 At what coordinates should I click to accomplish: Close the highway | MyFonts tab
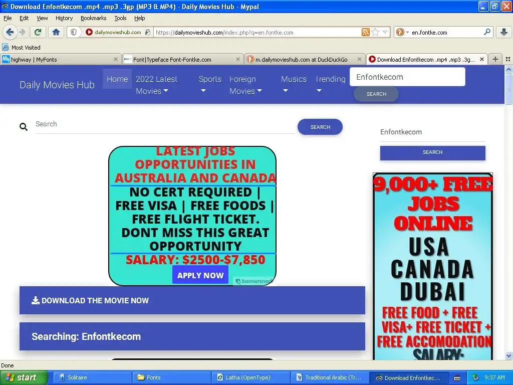pos(116,59)
